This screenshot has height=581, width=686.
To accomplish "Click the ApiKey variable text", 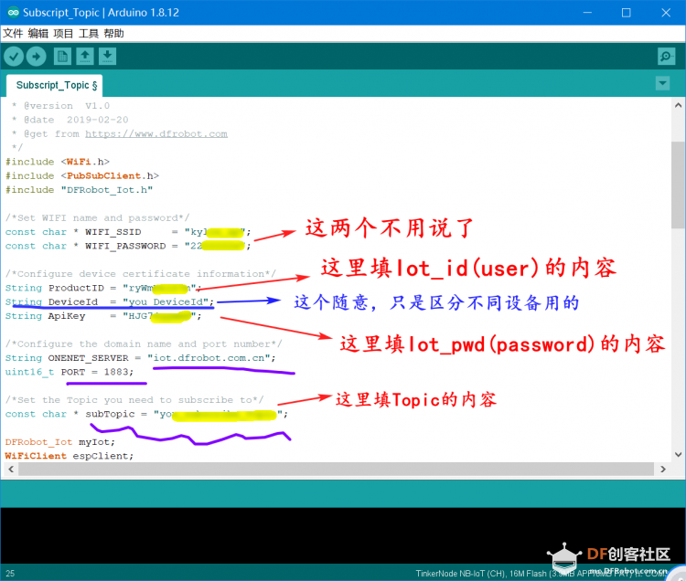I will click(x=67, y=316).
